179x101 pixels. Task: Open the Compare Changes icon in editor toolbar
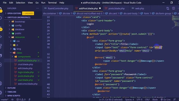(168, 8)
